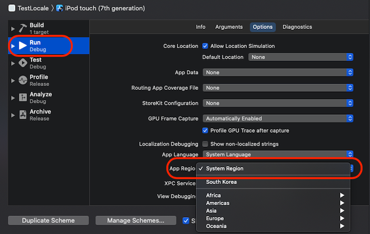
Task: Select the Archive Release row
Action: coord(49,115)
